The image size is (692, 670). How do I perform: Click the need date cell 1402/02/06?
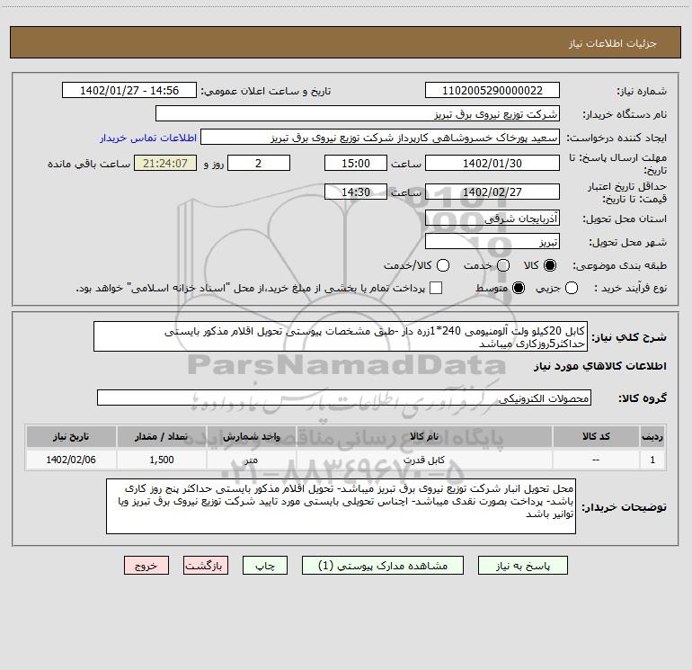tap(71, 460)
